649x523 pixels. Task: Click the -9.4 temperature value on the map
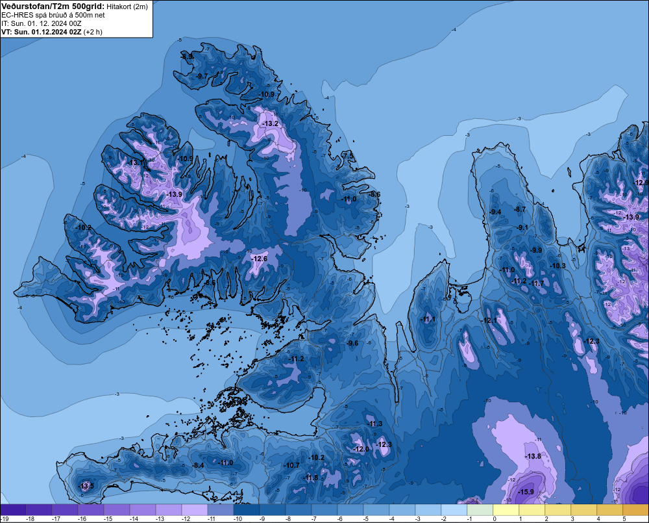point(495,212)
